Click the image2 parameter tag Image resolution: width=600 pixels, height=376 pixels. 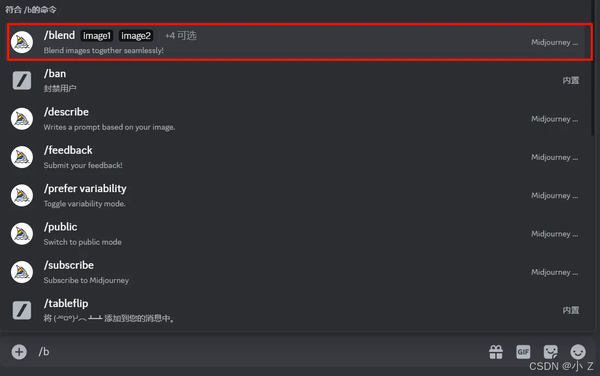pos(136,36)
